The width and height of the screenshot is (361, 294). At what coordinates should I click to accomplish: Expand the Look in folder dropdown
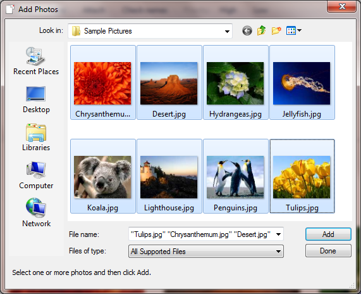pos(227,31)
